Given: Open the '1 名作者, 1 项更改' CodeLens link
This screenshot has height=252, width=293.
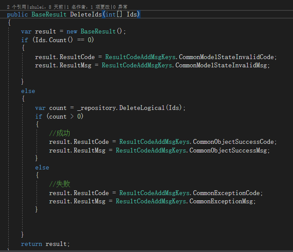Looking at the screenshot, I should point(88,7).
